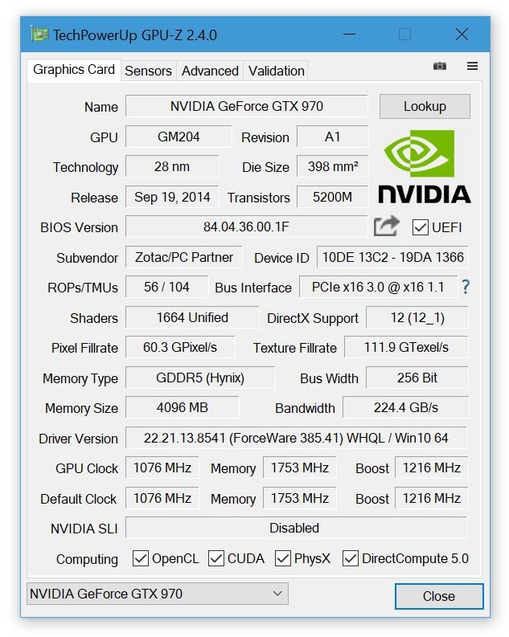The width and height of the screenshot is (509, 637).
Task: Click the ROPs/TMUs value 56 / 104
Action: click(166, 288)
